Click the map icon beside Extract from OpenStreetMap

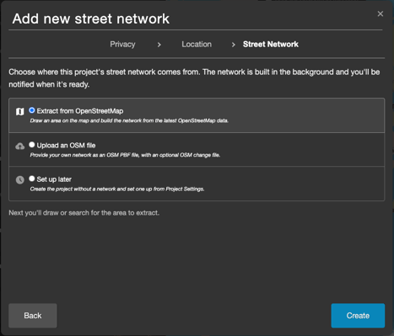pyautogui.click(x=19, y=111)
